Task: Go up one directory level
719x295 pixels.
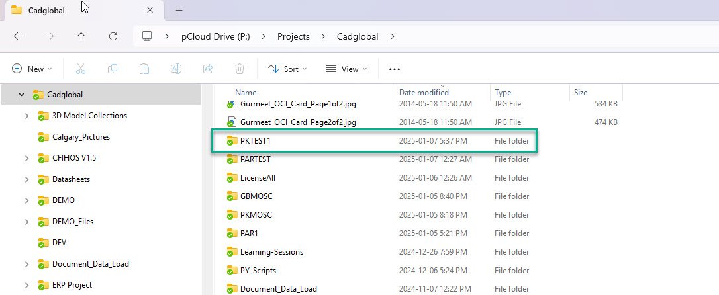Action: click(81, 36)
